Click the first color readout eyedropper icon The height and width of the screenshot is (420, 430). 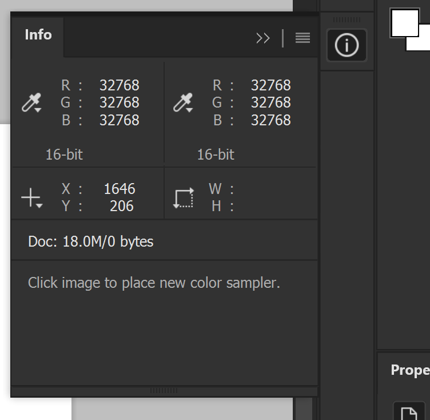pyautogui.click(x=31, y=103)
